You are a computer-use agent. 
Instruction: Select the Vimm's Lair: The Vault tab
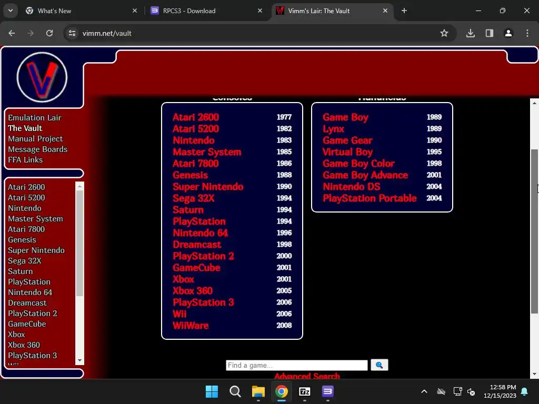[332, 11]
